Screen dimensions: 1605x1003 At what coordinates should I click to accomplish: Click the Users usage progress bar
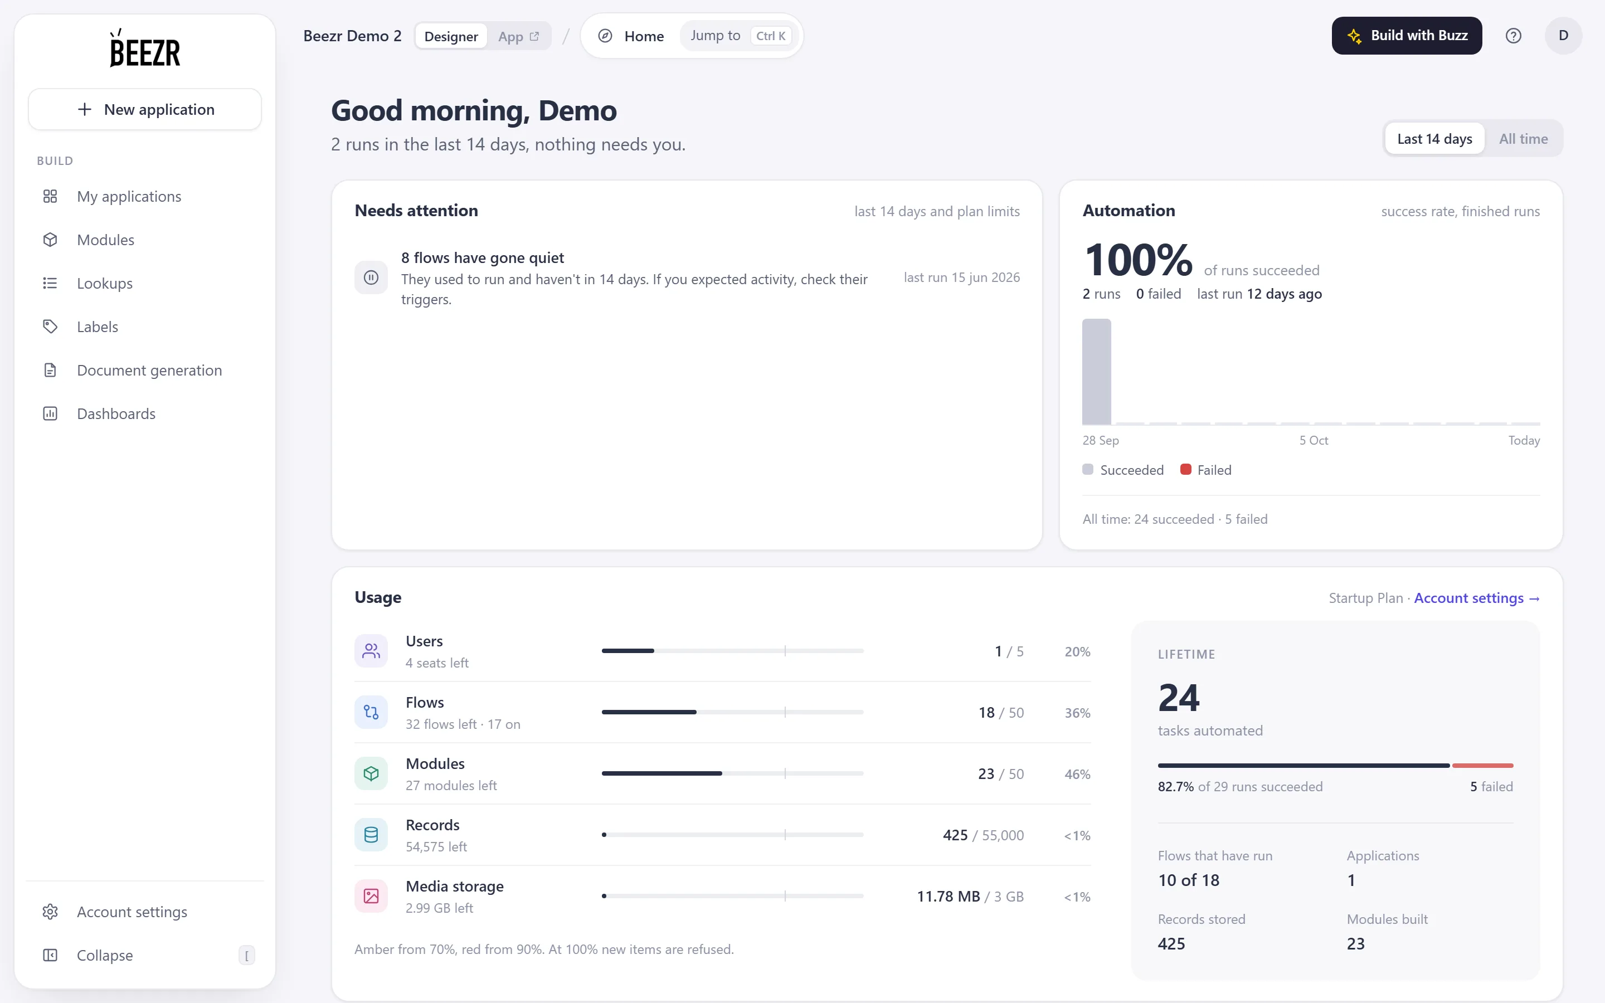click(x=732, y=651)
